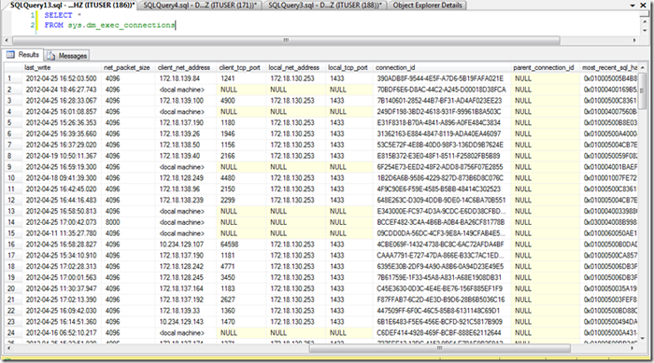Click scroll-down arrow of results grid

pos(643,339)
